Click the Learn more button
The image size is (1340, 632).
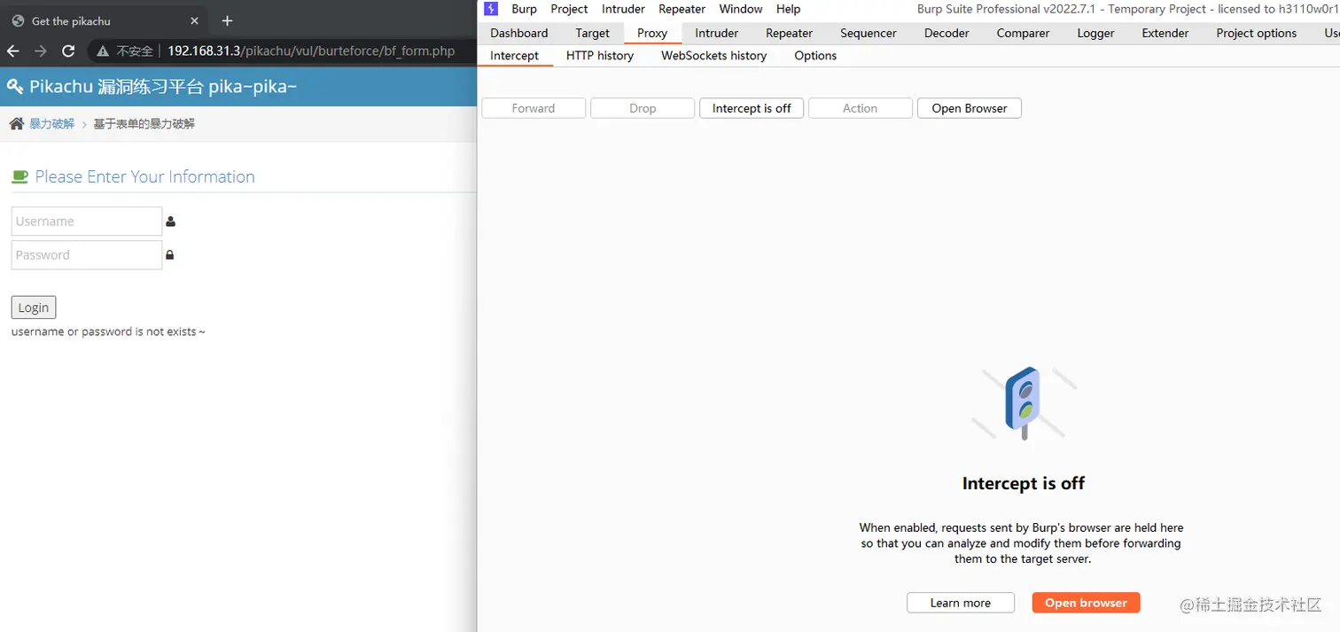961,603
